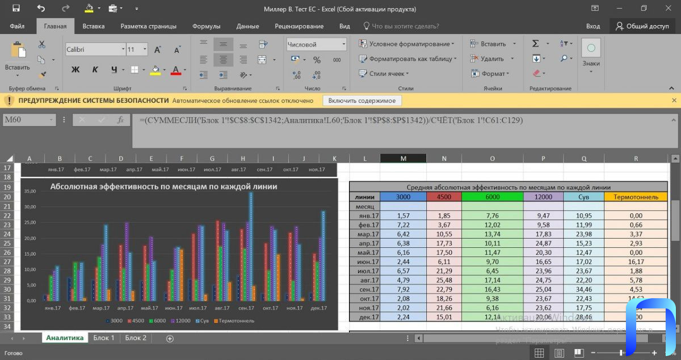Apply the thousands separator format
Viewport: 681px width, 360px height.
337,60
